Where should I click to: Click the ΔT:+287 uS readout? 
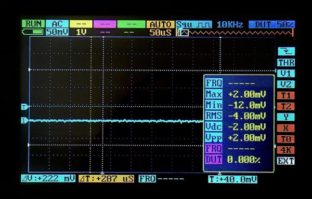click(106, 179)
